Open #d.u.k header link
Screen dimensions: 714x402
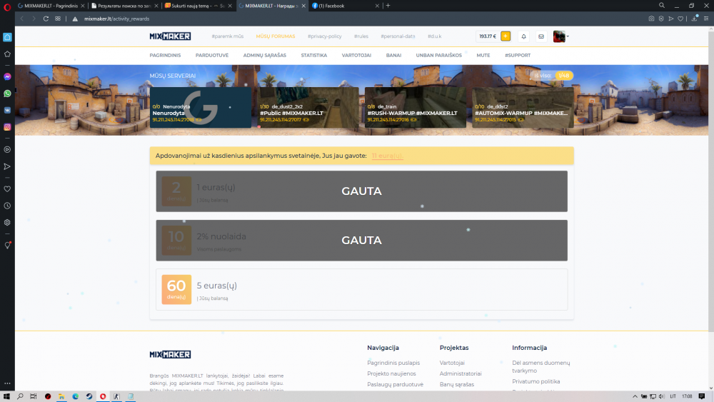[x=434, y=36]
